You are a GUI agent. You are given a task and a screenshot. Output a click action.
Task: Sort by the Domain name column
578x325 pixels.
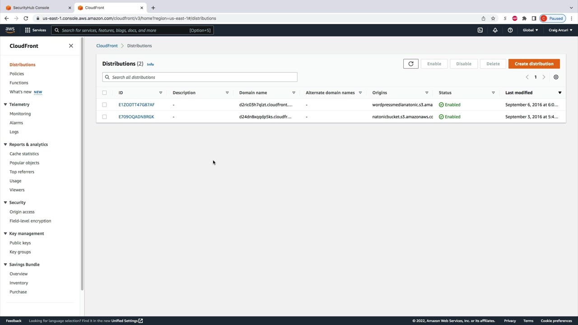coord(294,93)
